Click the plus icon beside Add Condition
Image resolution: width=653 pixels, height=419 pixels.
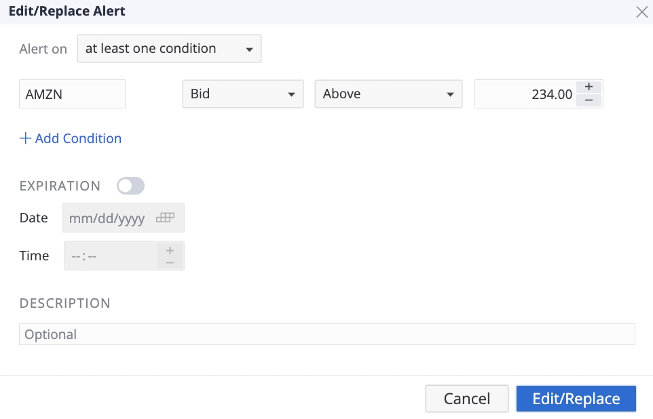pos(26,138)
